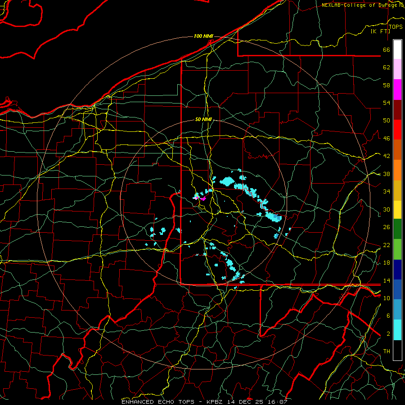The width and height of the screenshot is (405, 405).
Task: Click the legend value 30
Action: 387,209
